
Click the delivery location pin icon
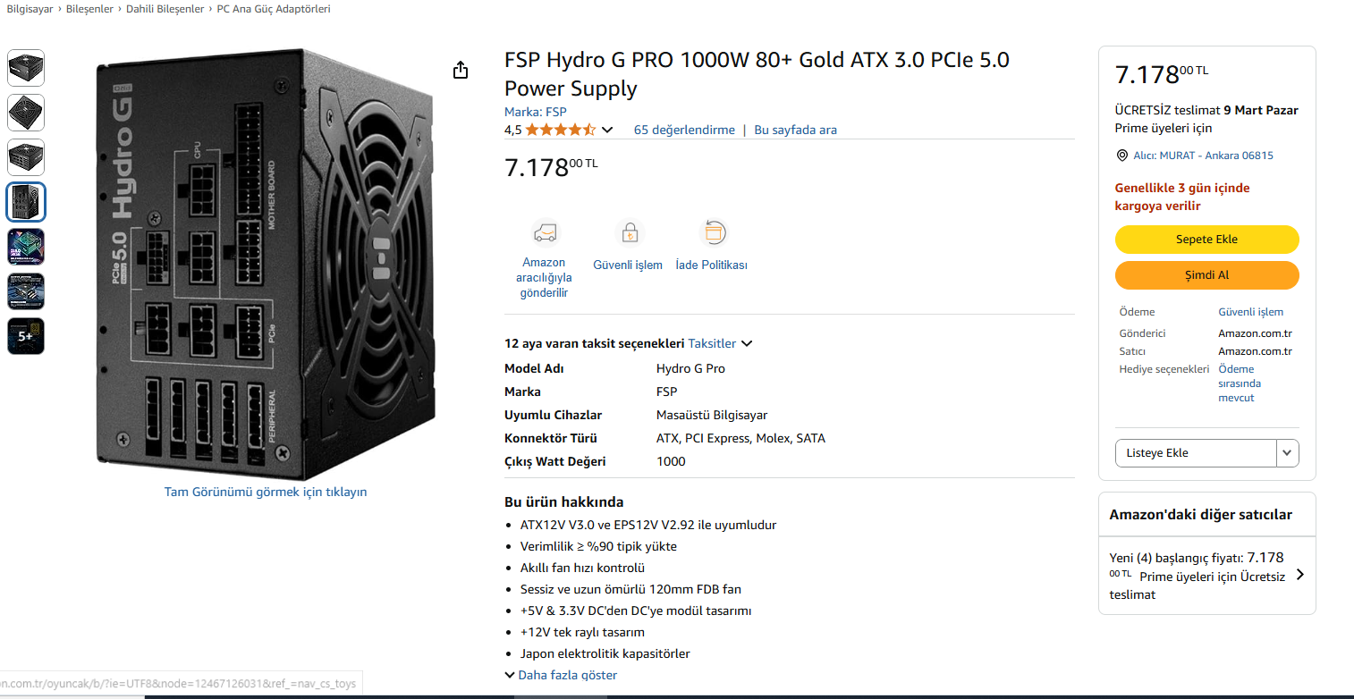pos(1122,156)
